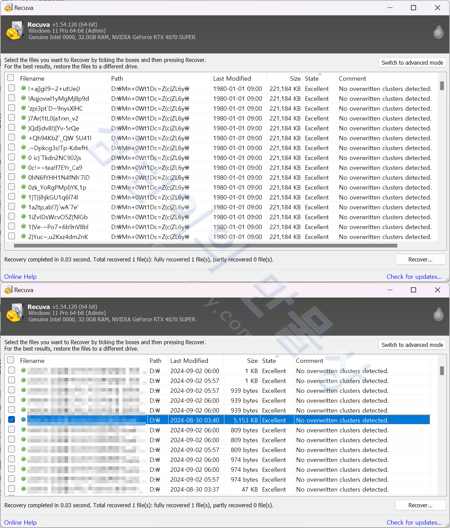Click green state dot for )7Ar(1tL0{a1rxn_v2
The height and width of the screenshot is (528, 450).
[23, 118]
